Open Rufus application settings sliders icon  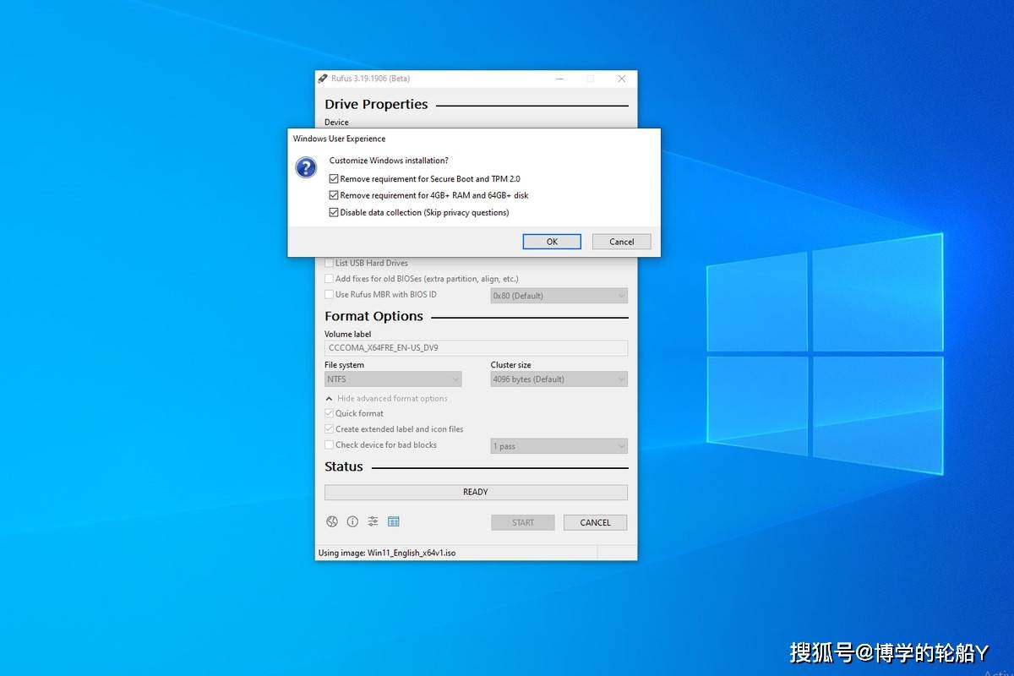pos(373,522)
